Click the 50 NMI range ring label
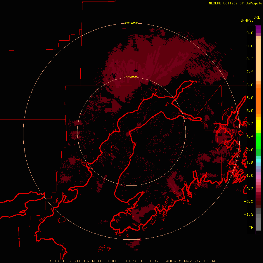This screenshot has width=263, height=263. tap(131, 77)
